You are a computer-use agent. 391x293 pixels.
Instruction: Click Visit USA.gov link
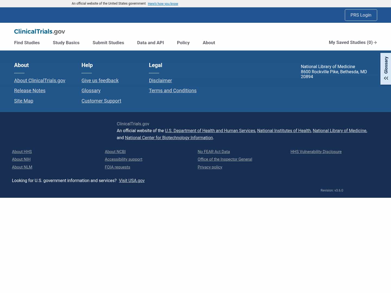(x=132, y=180)
